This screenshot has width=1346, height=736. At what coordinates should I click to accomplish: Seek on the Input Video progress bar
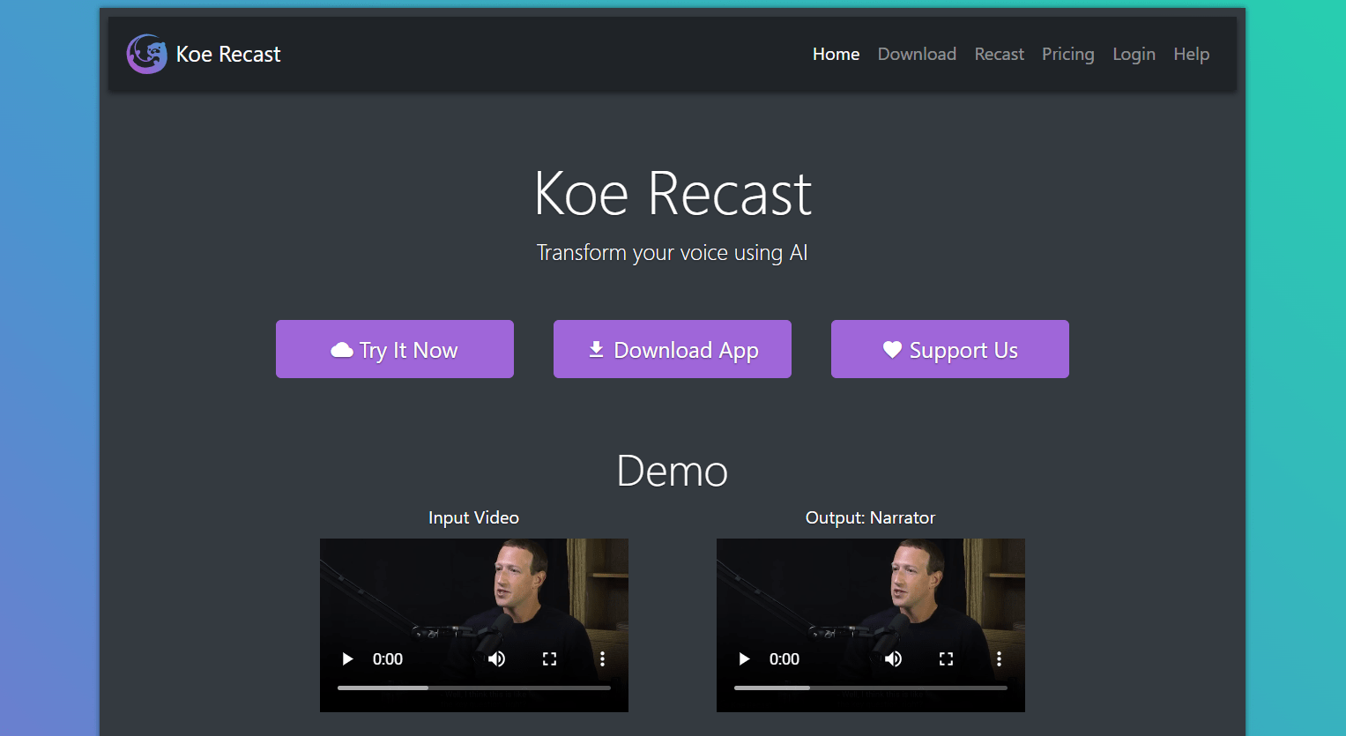pyautogui.click(x=474, y=688)
